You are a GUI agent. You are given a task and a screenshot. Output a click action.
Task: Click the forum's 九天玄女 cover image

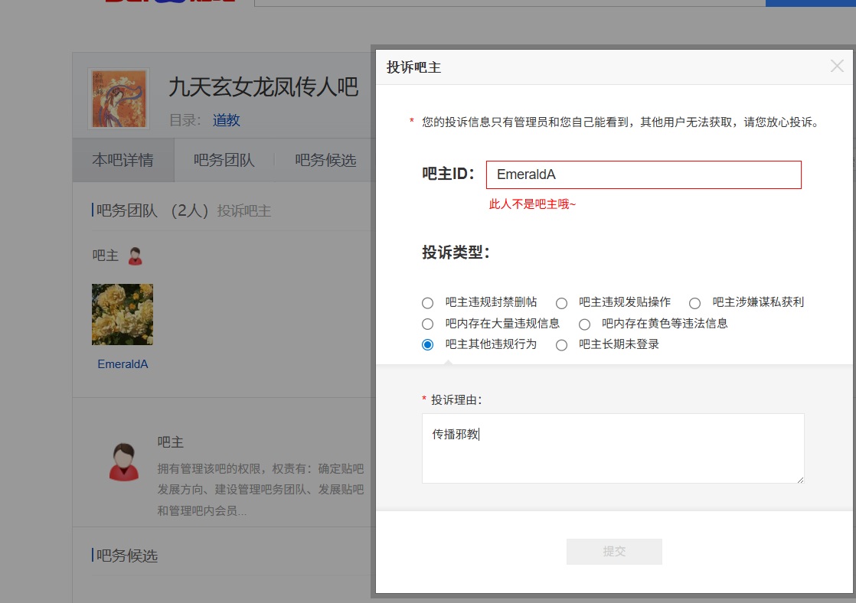[x=119, y=98]
